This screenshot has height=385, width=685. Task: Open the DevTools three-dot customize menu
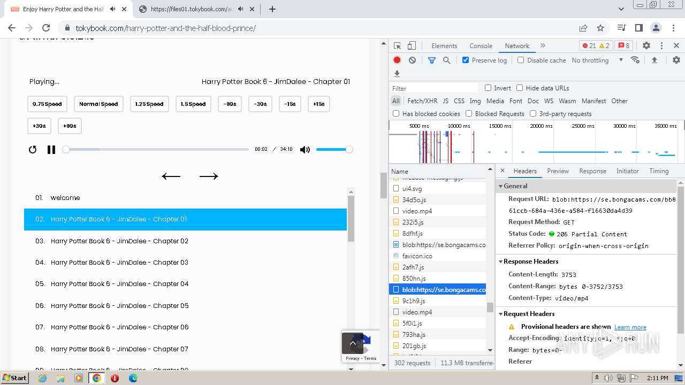[x=661, y=46]
